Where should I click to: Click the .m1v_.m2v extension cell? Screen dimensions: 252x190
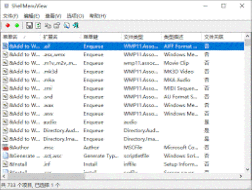60,63
